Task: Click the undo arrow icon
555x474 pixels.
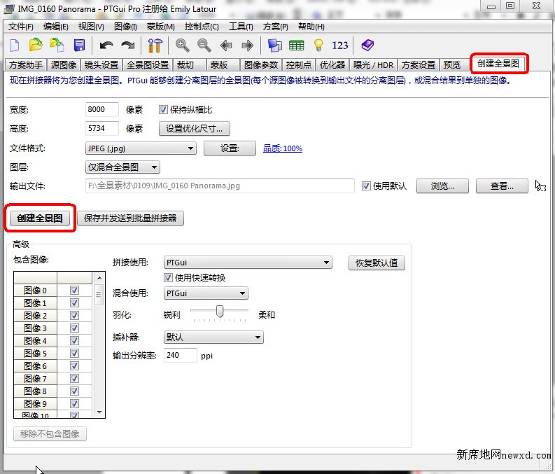Action: click(106, 46)
